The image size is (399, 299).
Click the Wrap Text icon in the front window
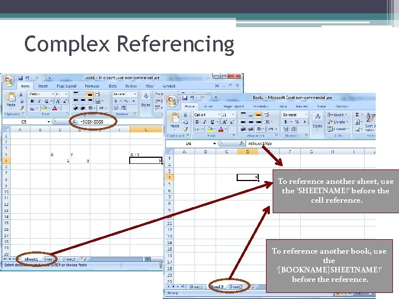pyautogui.click(x=267, y=115)
